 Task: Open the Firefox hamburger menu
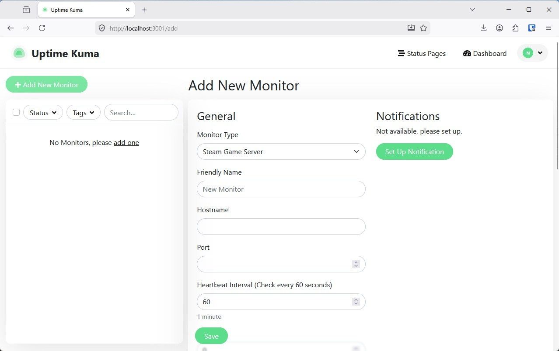pos(549,28)
